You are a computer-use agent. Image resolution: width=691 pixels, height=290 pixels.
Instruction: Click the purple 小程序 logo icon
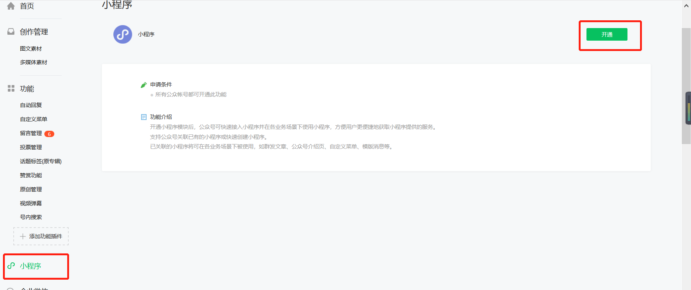coord(123,34)
